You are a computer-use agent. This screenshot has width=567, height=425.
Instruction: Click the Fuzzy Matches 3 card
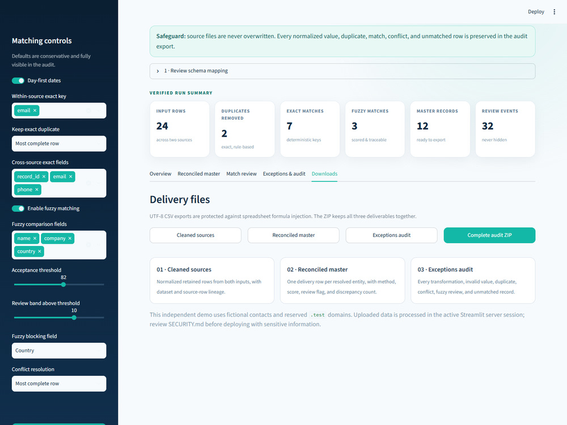pyautogui.click(x=375, y=129)
